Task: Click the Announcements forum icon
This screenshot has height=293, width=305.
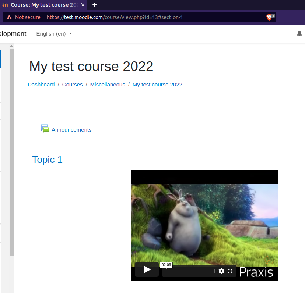Action: [45, 128]
